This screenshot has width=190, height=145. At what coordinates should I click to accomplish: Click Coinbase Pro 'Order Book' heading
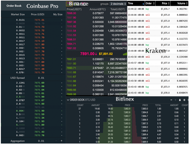coord(14,6)
